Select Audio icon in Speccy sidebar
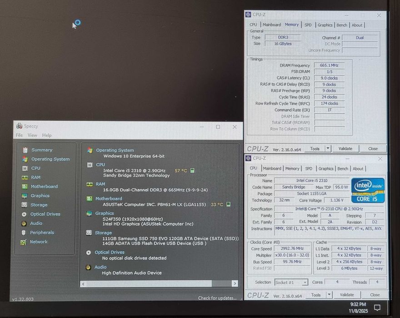Screen dimensions: 400x318 (24, 223)
